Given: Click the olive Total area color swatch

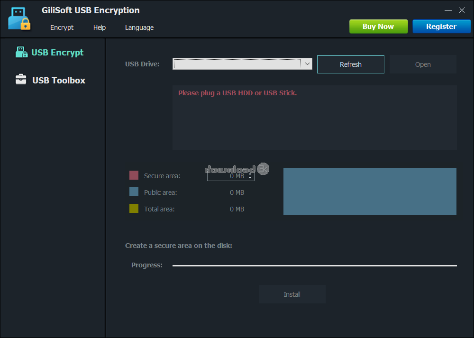Looking at the screenshot, I should 134,208.
